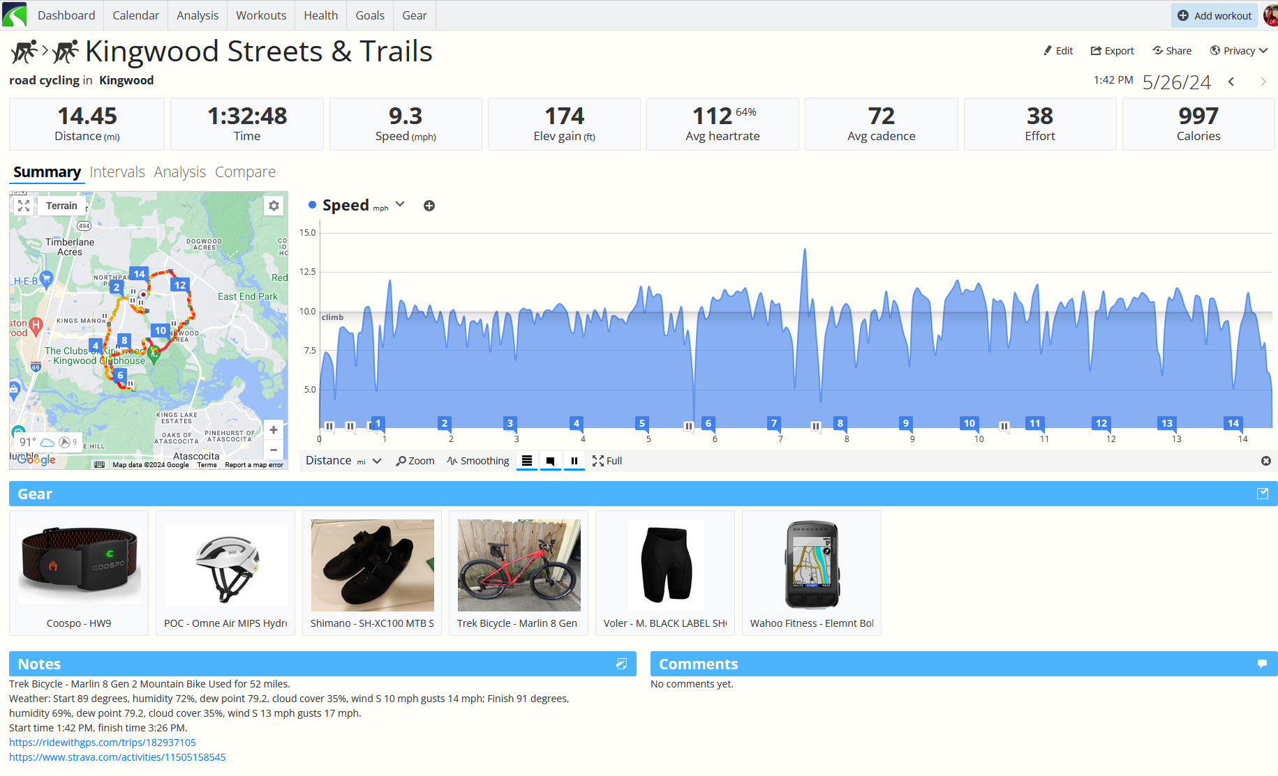Open the Strava activity link
Image resolution: width=1278 pixels, height=776 pixels.
(x=117, y=757)
